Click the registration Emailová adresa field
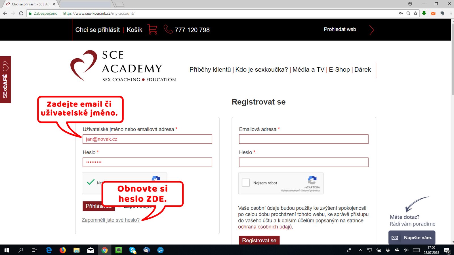The width and height of the screenshot is (454, 255). (x=304, y=139)
